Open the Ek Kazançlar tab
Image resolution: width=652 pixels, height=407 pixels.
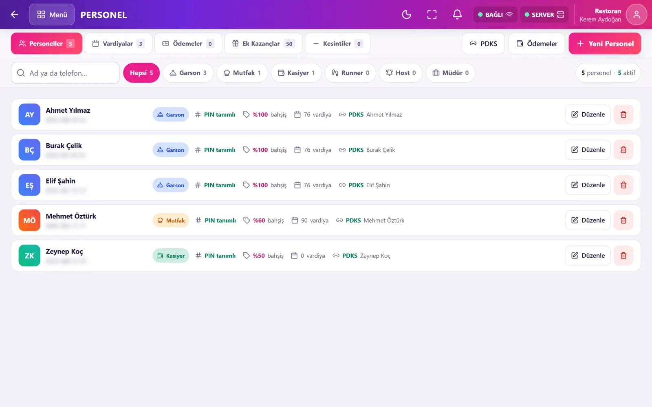(x=263, y=44)
